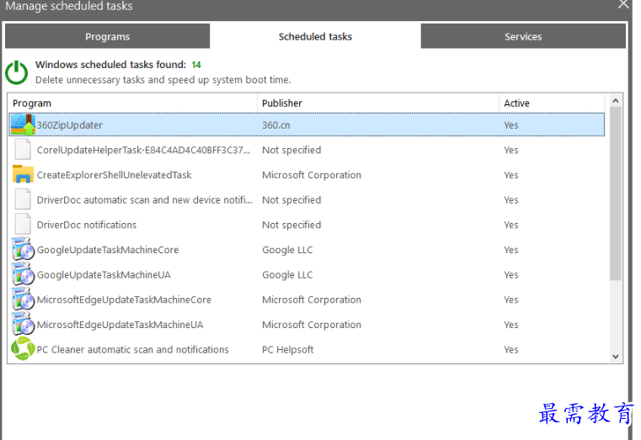Click Yes active value for DriverDoc automatic scan

click(511, 199)
